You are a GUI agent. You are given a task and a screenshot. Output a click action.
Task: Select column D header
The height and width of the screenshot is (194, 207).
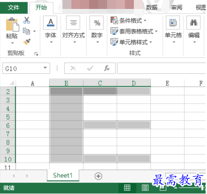(134, 83)
